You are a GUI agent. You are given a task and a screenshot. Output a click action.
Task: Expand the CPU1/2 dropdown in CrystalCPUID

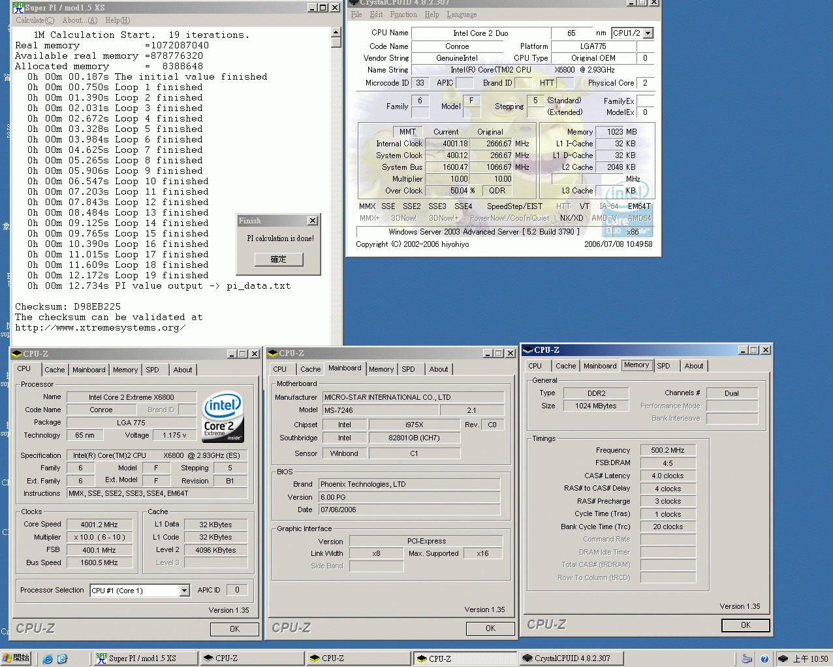coord(648,33)
